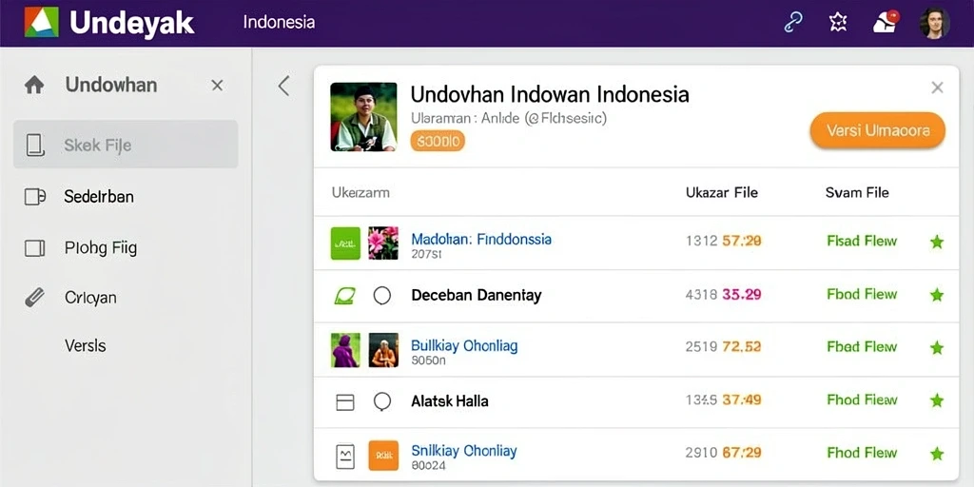Collapse sidebar with the left chevron
Image resolution: width=974 pixels, height=487 pixels.
tap(283, 86)
